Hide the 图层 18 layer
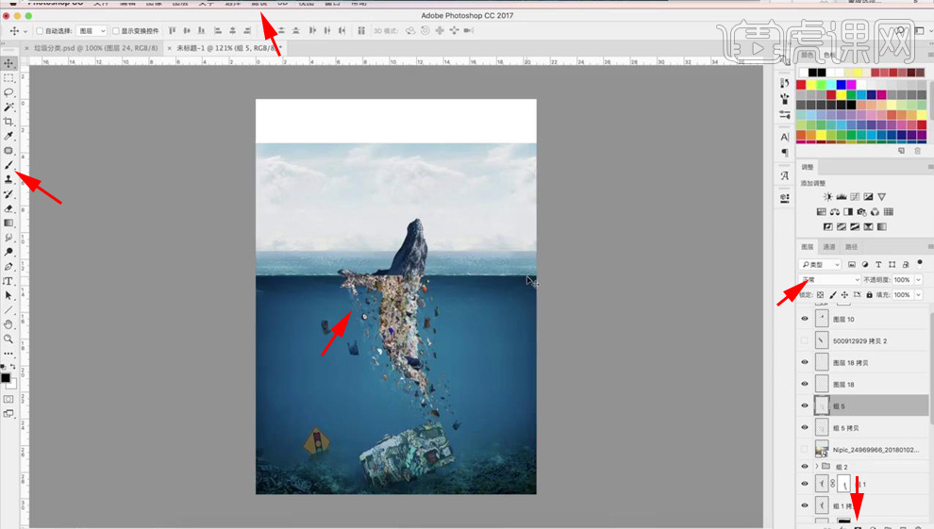Viewport: 934px width, 529px height. click(x=805, y=385)
